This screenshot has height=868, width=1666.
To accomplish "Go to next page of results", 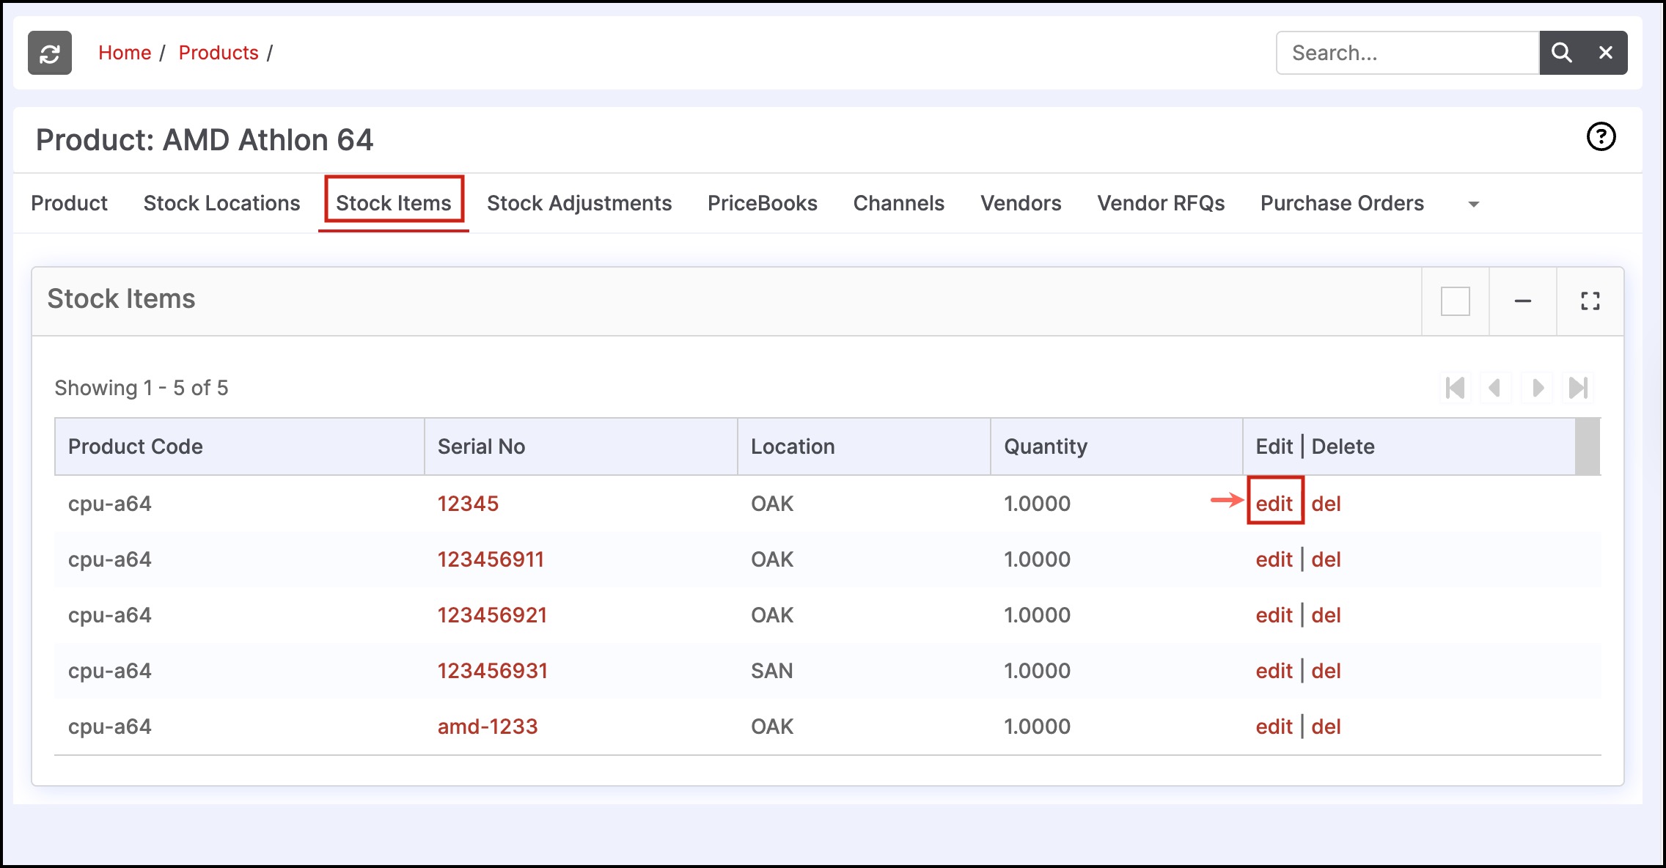I will (x=1538, y=387).
